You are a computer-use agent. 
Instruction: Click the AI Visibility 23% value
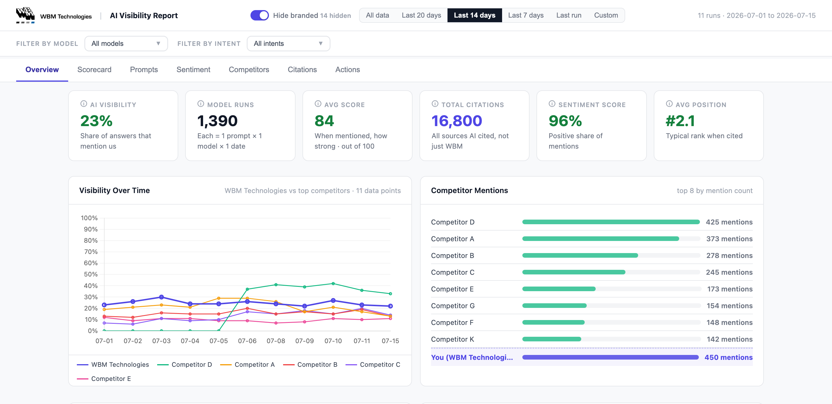[x=96, y=121]
